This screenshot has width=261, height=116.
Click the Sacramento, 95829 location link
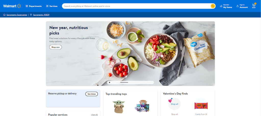[x=41, y=15]
